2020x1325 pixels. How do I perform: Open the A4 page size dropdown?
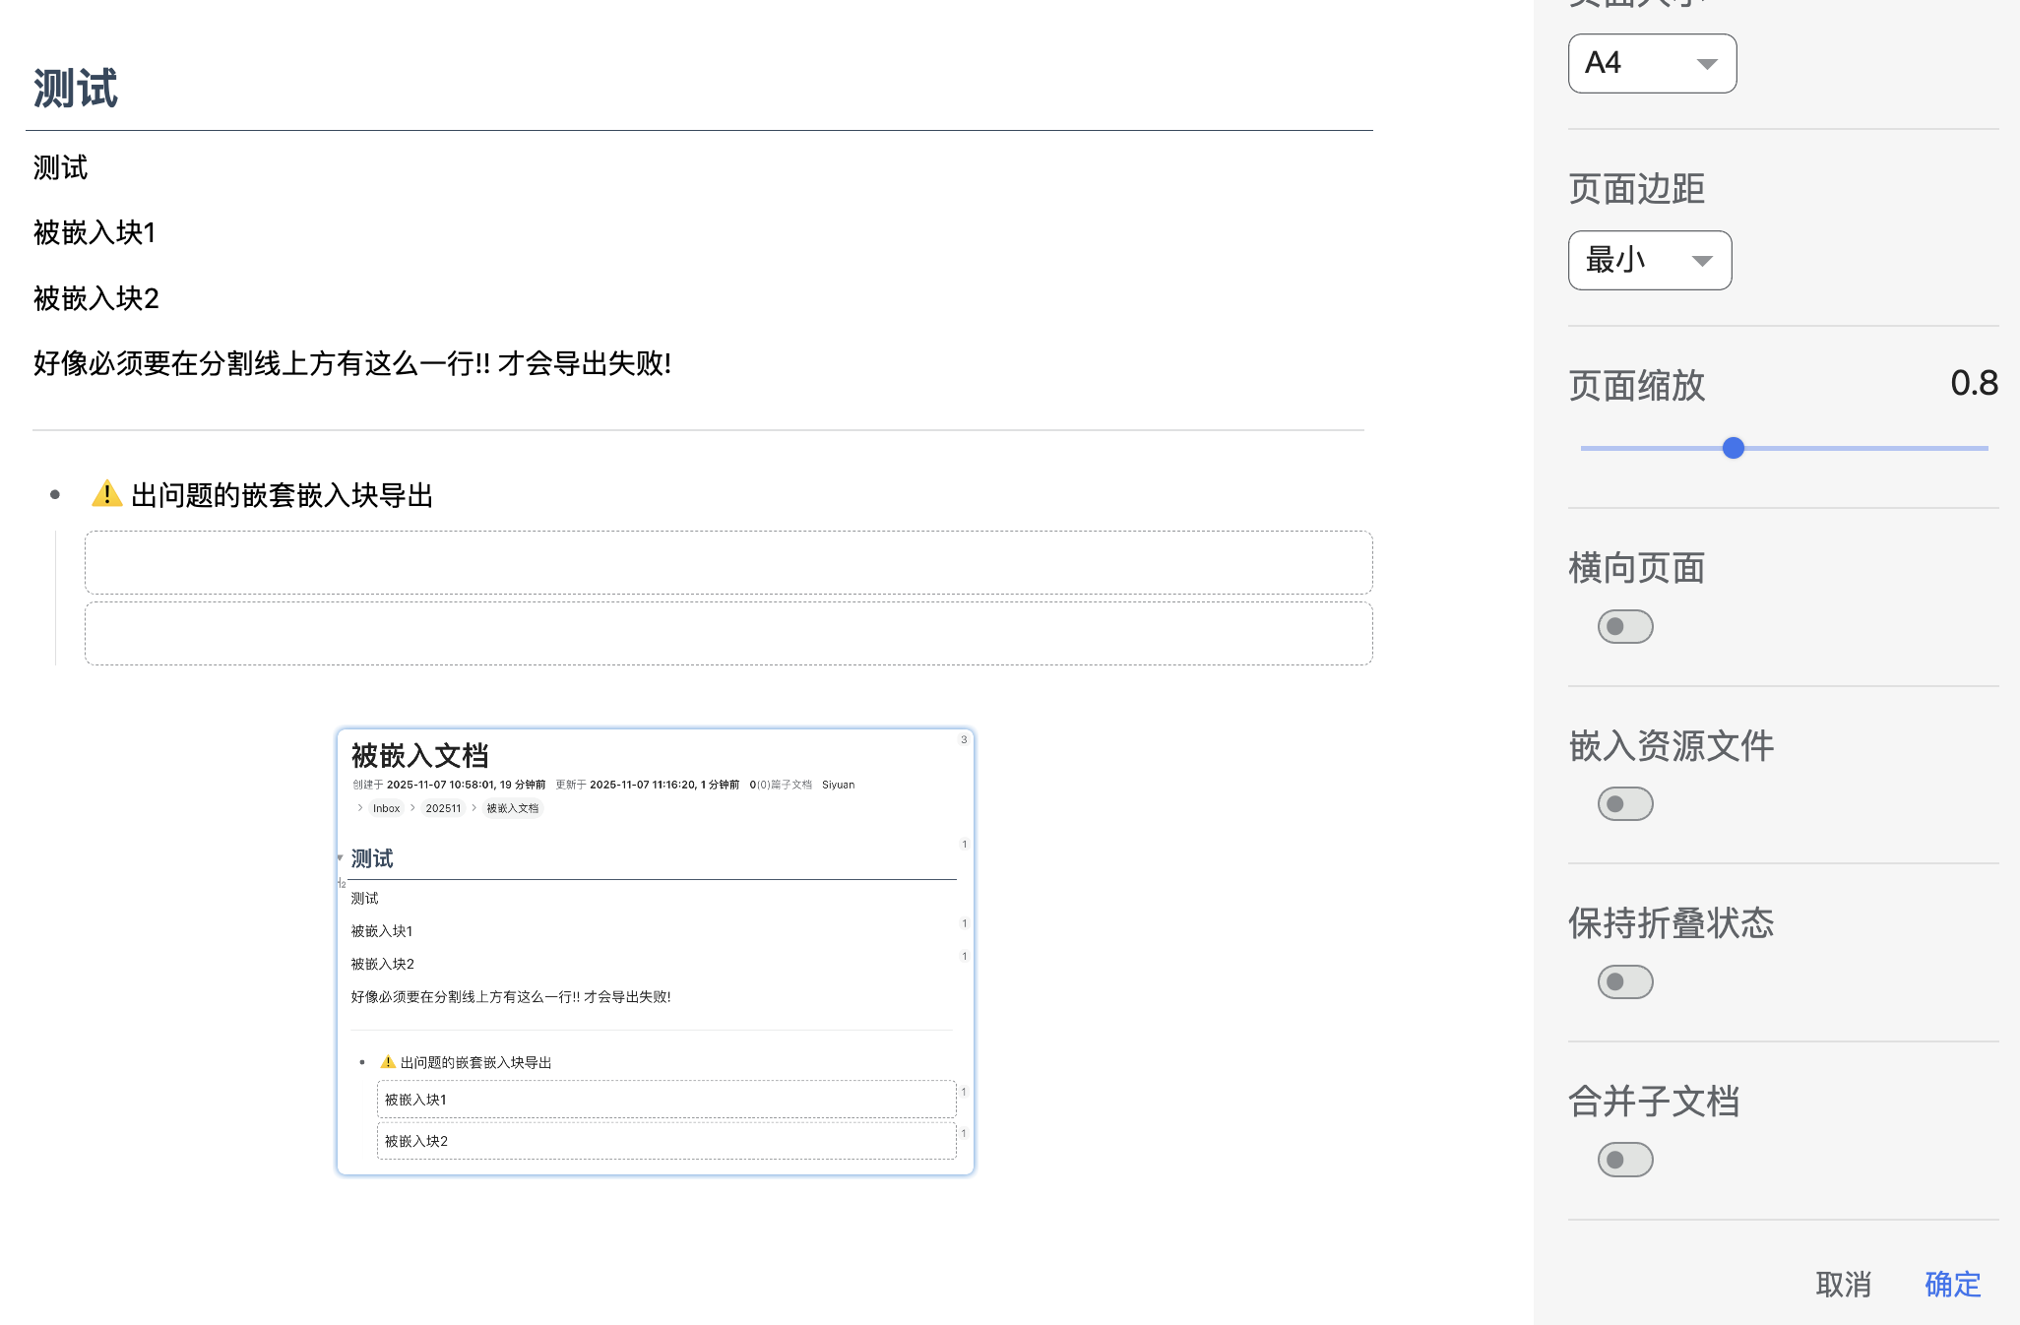coord(1651,64)
